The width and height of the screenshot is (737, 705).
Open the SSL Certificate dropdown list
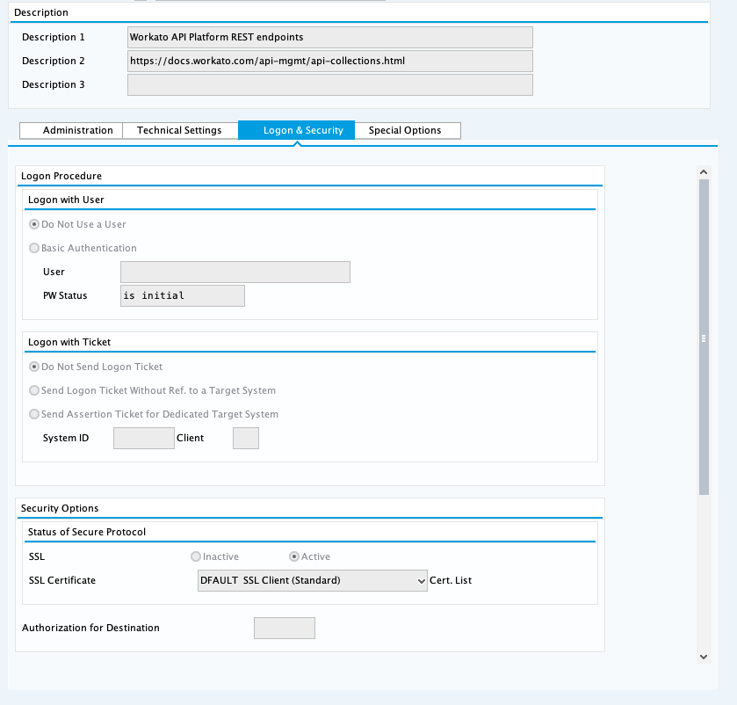coord(421,580)
